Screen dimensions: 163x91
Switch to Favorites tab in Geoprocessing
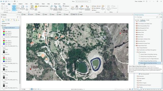[x=137, y=20]
